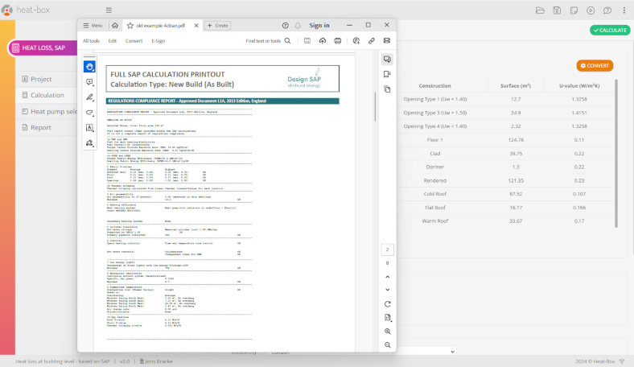Image resolution: width=634 pixels, height=367 pixels.
Task: Click the current page number box
Action: coord(387,249)
